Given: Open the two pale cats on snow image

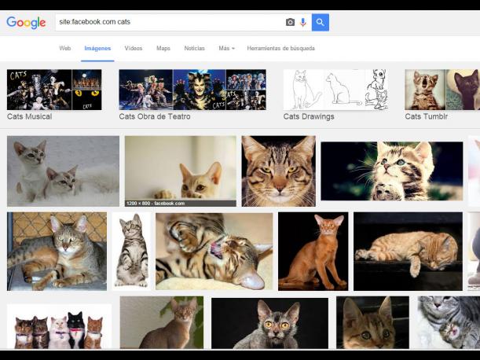Looking at the screenshot, I should click(63, 171).
